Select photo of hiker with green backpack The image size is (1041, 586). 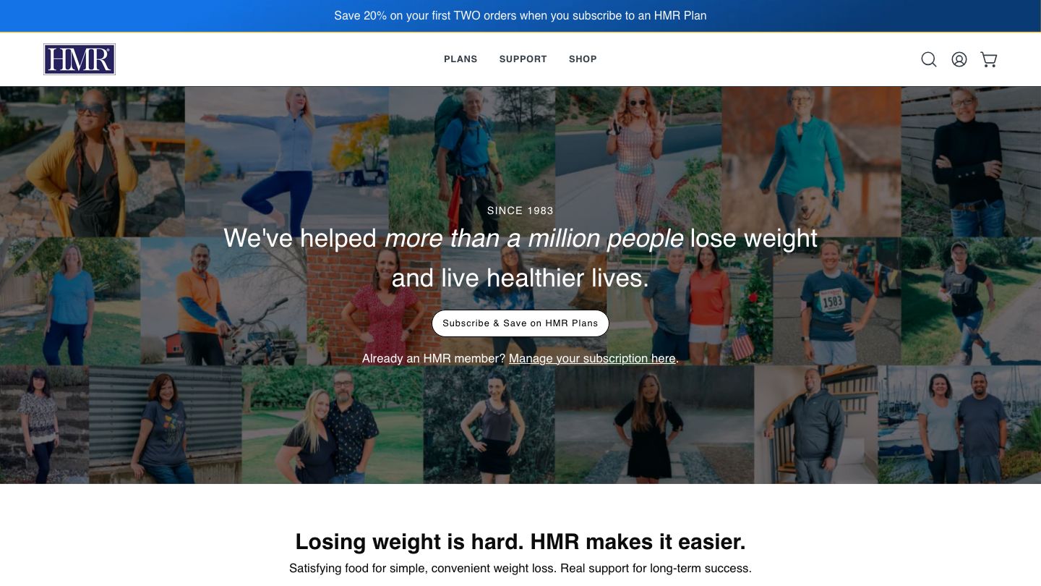[472, 162]
